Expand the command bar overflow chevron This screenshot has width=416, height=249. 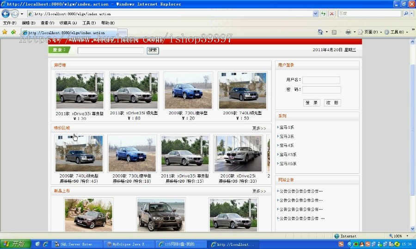413,29
